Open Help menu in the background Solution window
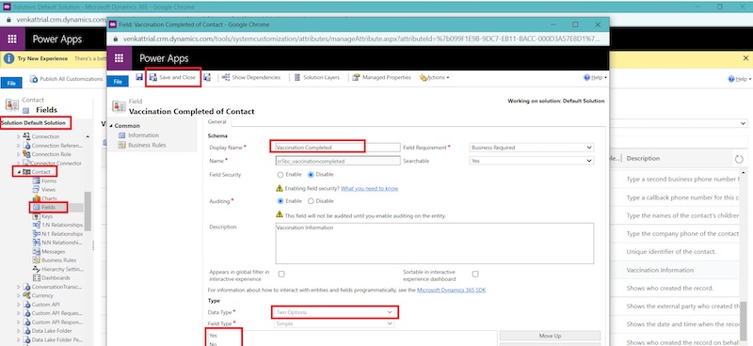This screenshot has width=753, height=346. [740, 79]
